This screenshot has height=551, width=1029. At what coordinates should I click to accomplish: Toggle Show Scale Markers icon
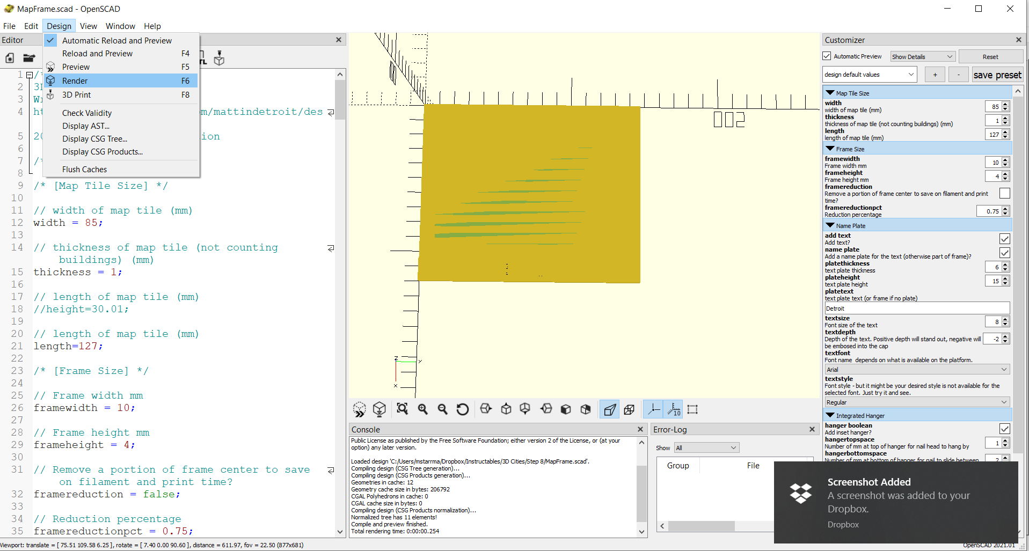674,409
